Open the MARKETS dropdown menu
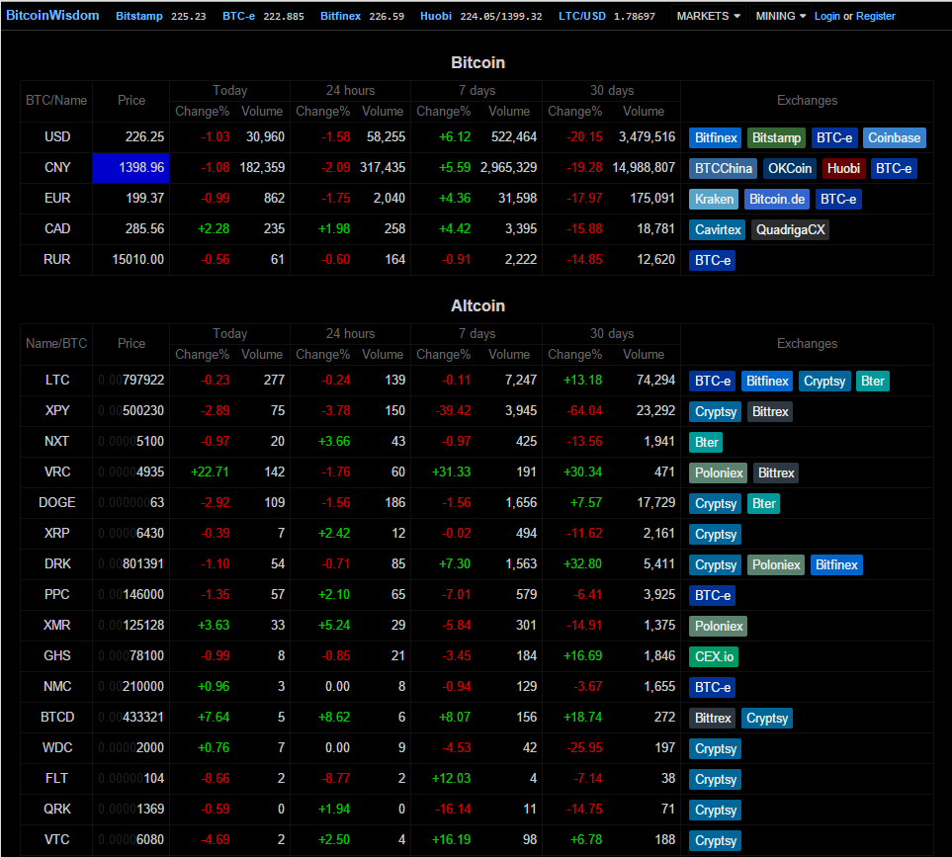This screenshot has width=952, height=857. [x=708, y=16]
